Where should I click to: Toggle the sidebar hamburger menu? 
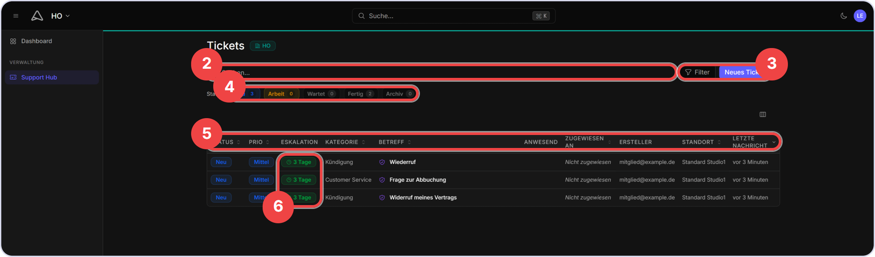tap(16, 16)
